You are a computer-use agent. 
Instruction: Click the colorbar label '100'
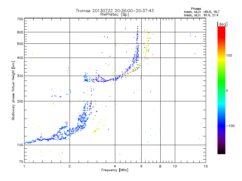[229, 56]
